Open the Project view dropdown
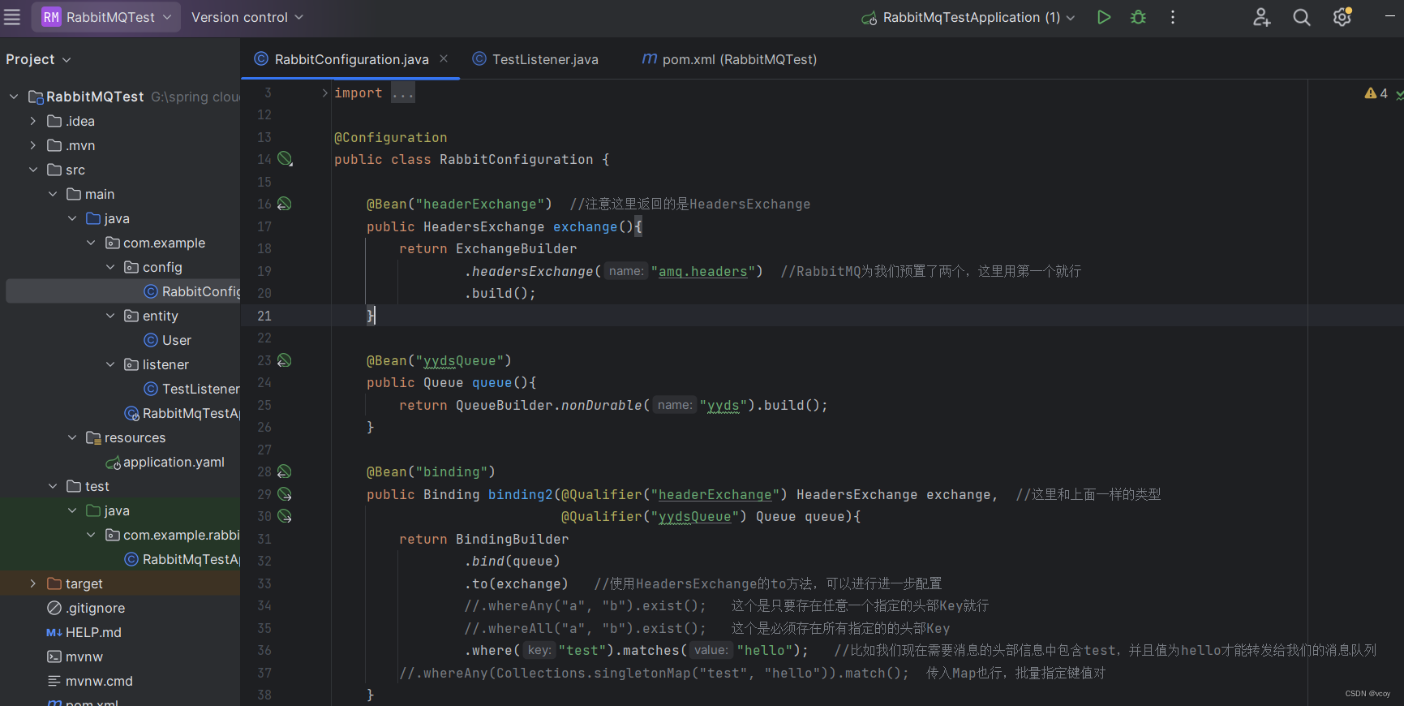 (38, 59)
